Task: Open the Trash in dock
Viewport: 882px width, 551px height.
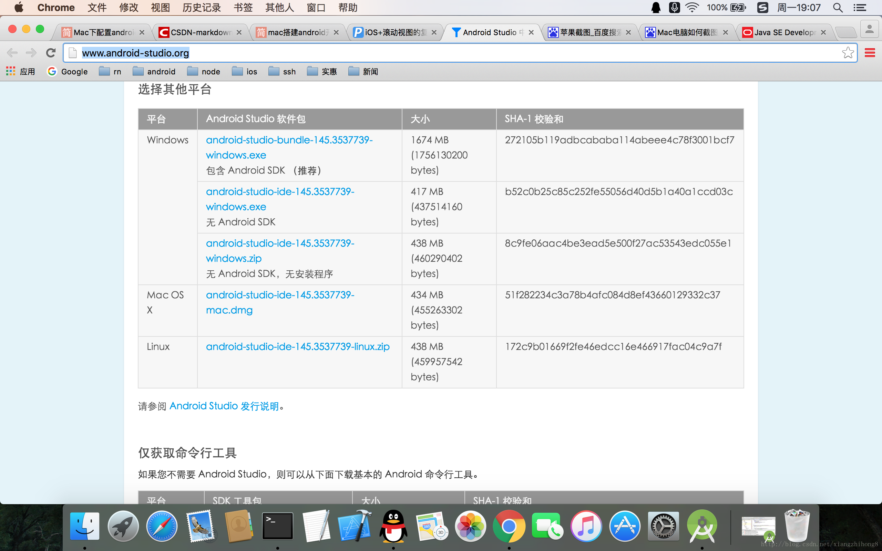Action: (797, 526)
